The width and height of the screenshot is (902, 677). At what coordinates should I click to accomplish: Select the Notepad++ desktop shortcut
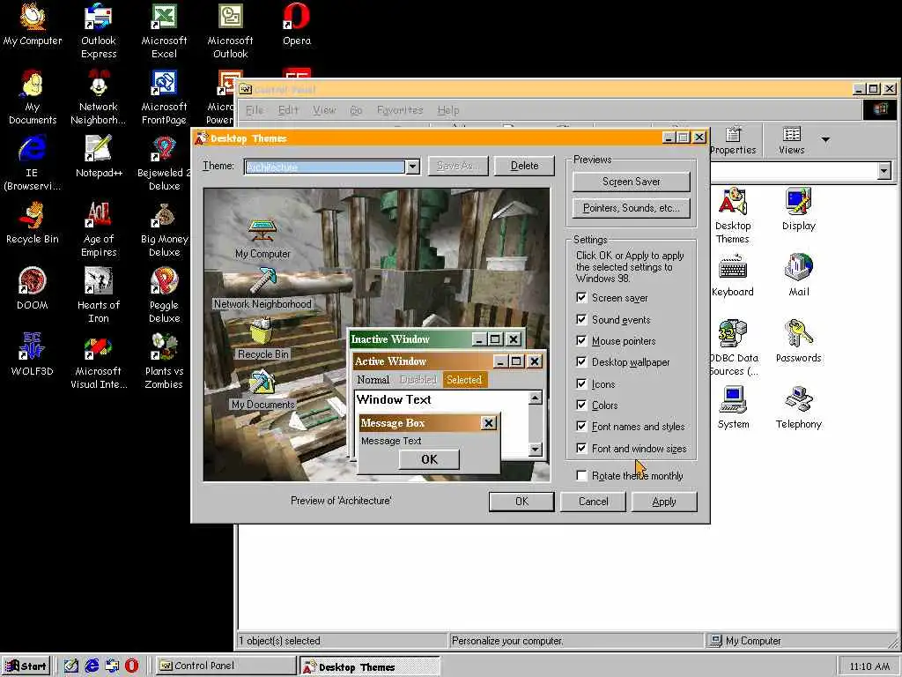[x=99, y=157]
